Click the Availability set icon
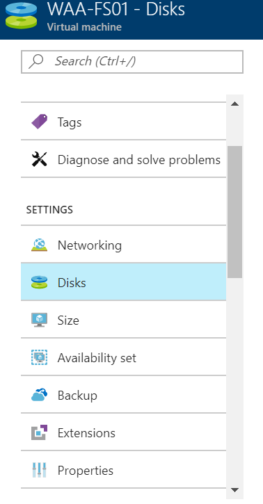Viewport: 263px width, 504px height. pyautogui.click(x=39, y=357)
